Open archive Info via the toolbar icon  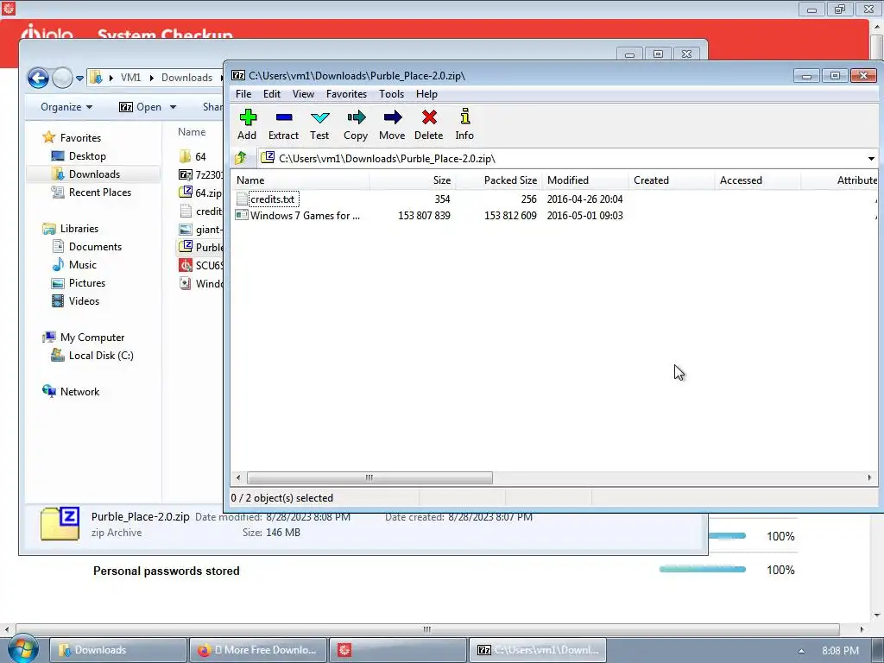coord(464,124)
